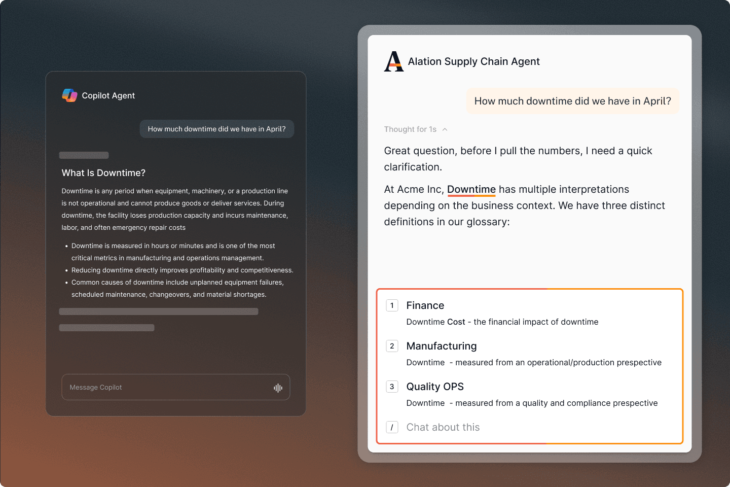Click bullet 'Common causes of downtime include'
This screenshot has height=487, width=730.
pyautogui.click(x=177, y=288)
